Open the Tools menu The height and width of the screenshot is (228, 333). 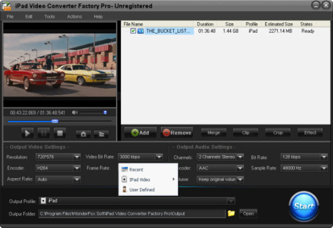click(49, 17)
